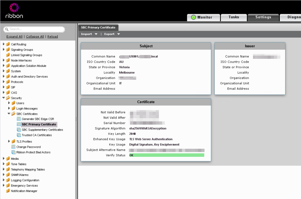The width and height of the screenshot is (301, 199).
Task: Expand the Emergency Services tree node
Action: pos(4,185)
